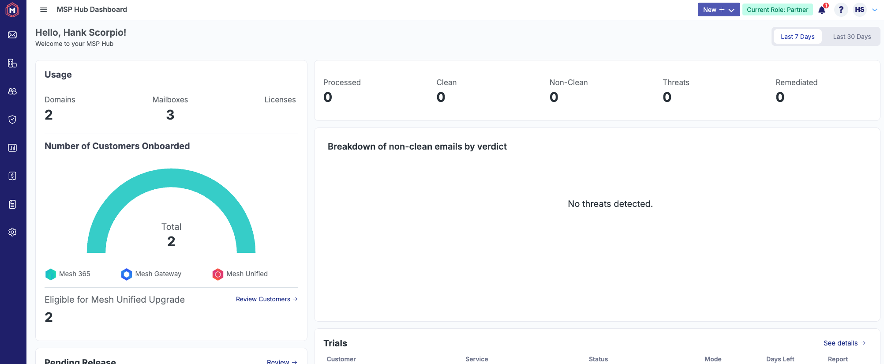The width and height of the screenshot is (884, 364).
Task: Click See details in Trials section
Action: click(x=844, y=343)
